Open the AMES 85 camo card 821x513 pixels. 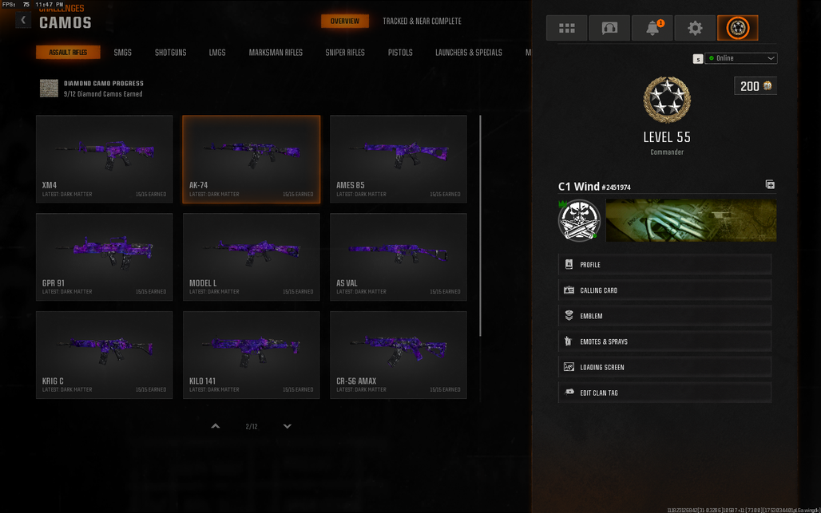399,159
